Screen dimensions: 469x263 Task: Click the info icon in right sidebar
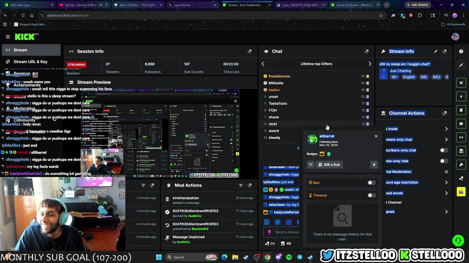pos(461,52)
